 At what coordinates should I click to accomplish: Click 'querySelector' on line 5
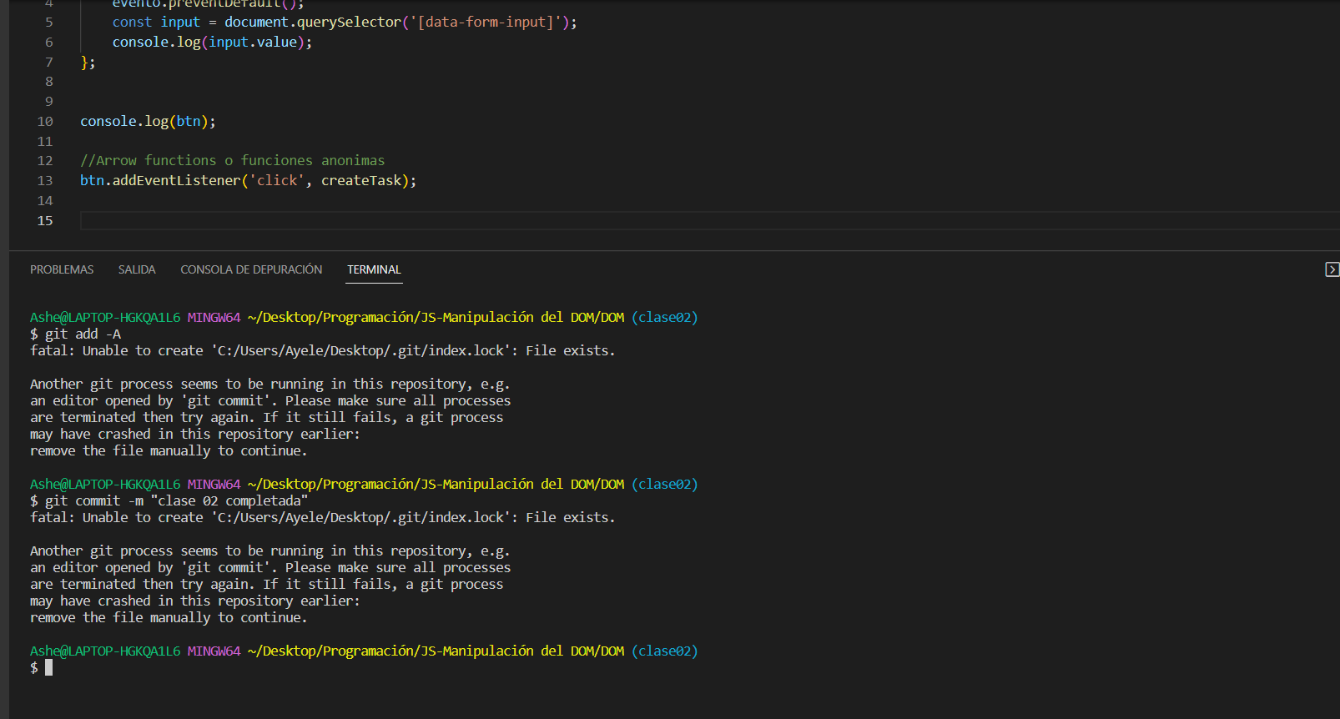tap(349, 23)
